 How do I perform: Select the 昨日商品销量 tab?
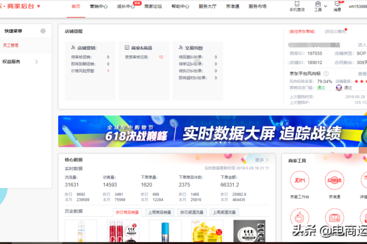coord(127,212)
